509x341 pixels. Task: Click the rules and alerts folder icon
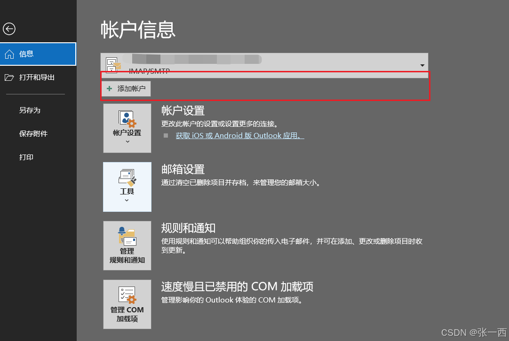pyautogui.click(x=127, y=236)
